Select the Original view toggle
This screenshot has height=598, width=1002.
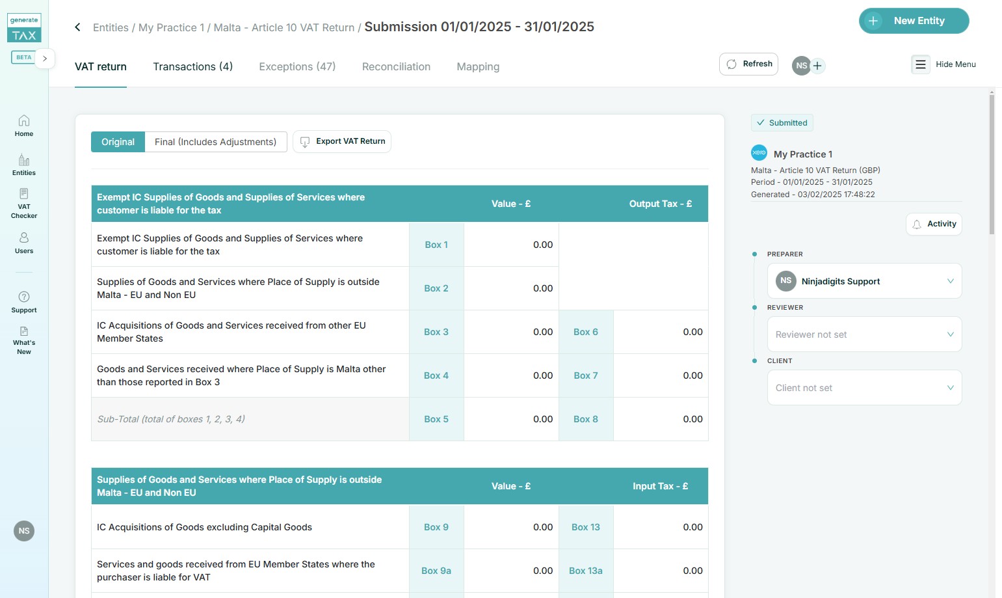118,142
